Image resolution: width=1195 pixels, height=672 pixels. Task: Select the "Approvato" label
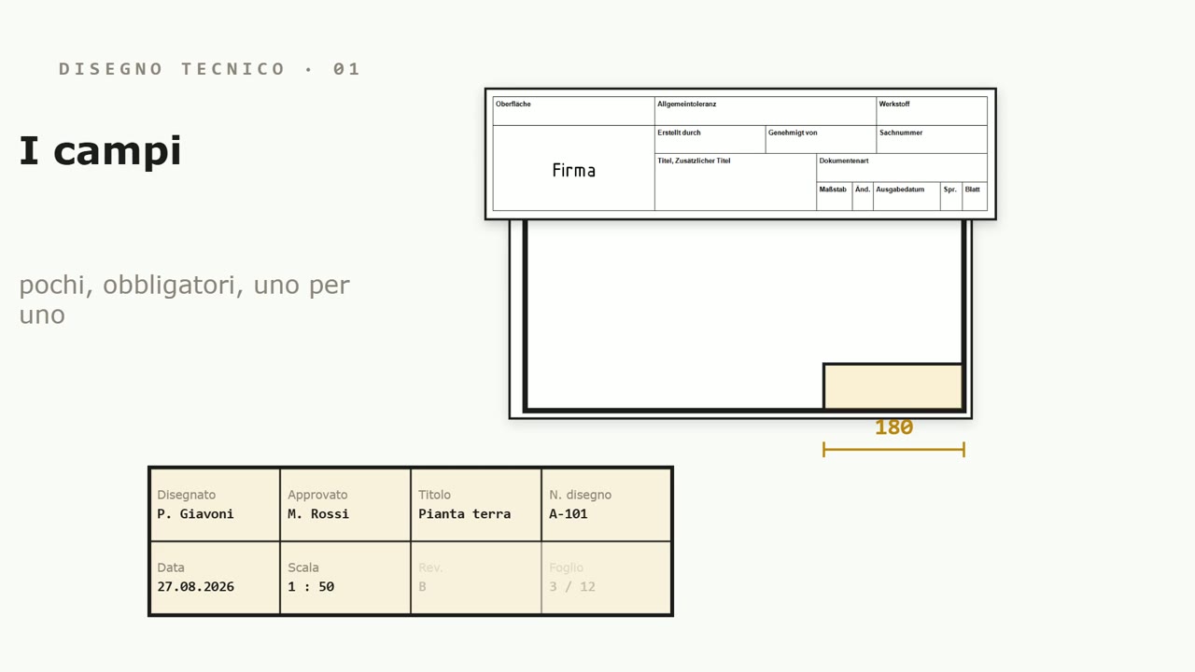[x=317, y=495]
